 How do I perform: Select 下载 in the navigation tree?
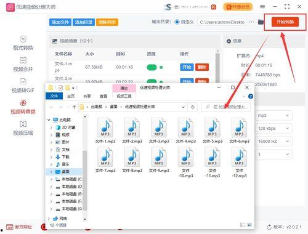tap(65, 157)
